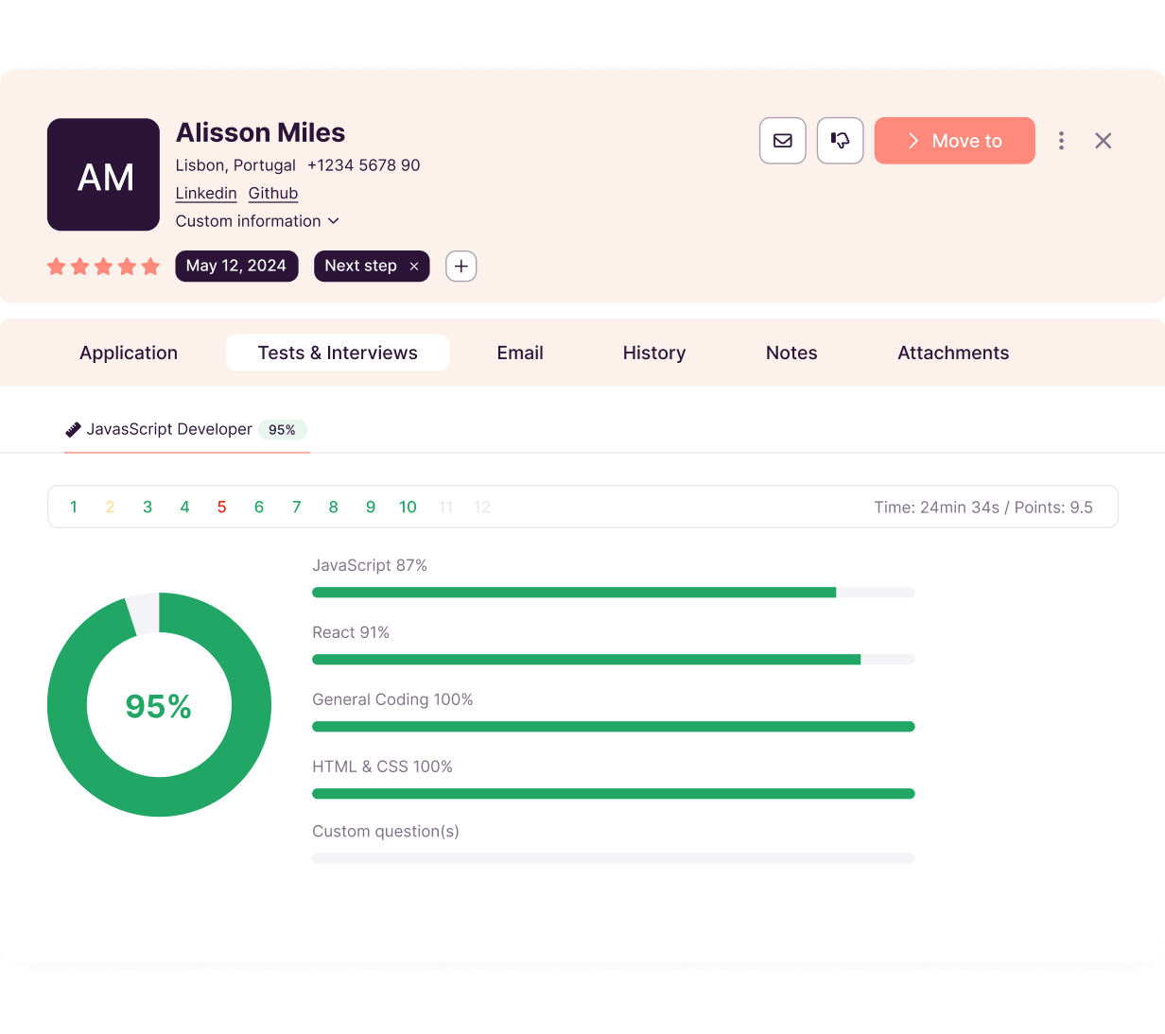
Task: Jump to question 2 in test results
Action: (x=110, y=508)
